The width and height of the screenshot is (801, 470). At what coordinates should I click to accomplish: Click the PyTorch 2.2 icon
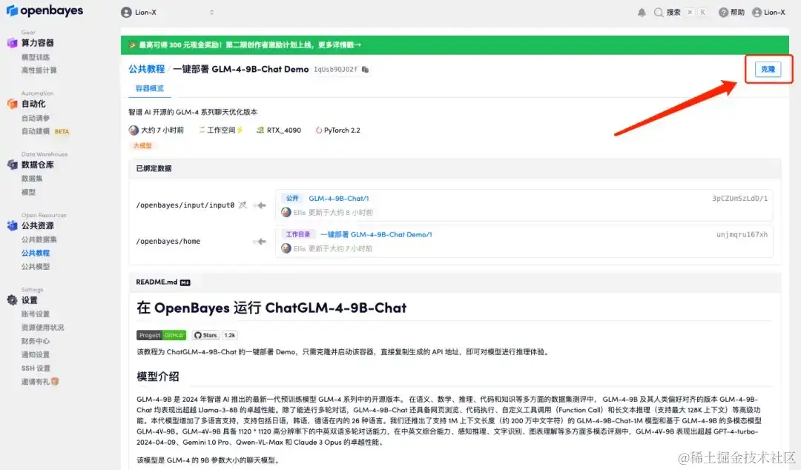[319, 130]
